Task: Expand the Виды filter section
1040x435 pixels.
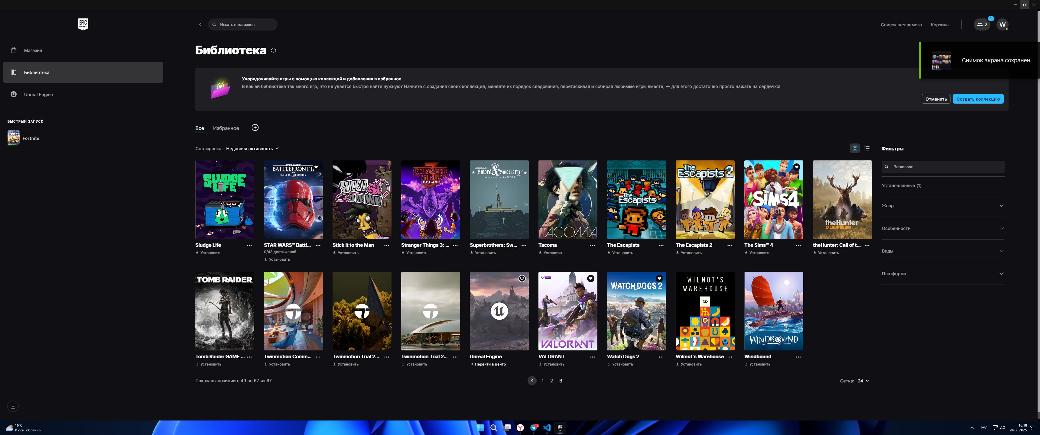Action: tap(943, 251)
